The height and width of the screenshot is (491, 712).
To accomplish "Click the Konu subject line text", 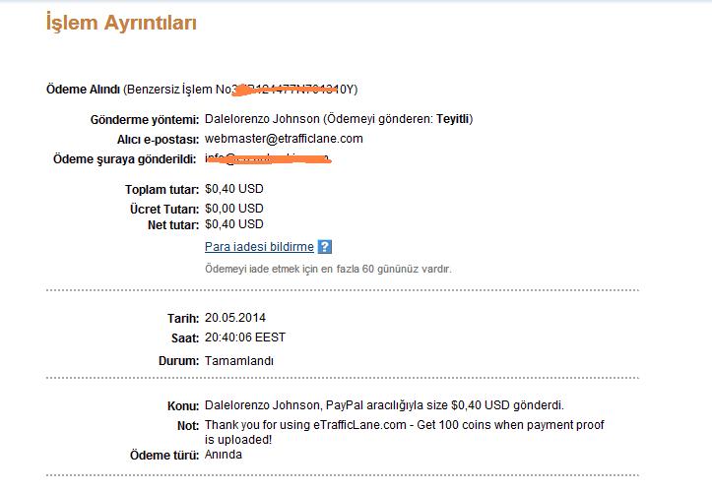I will click(384, 405).
